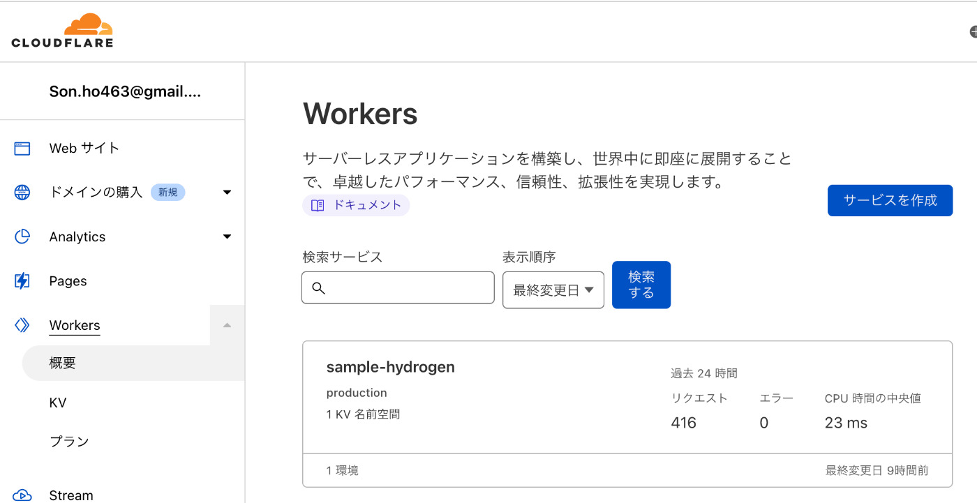Click the 検索する button
The width and height of the screenshot is (977, 503).
(641, 285)
